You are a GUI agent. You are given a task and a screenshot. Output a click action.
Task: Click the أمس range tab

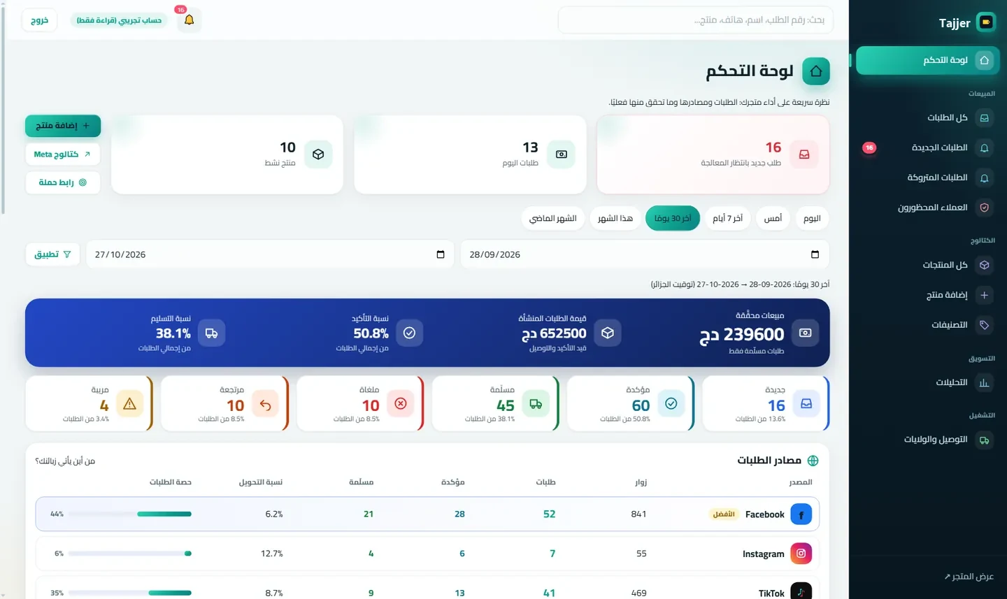coord(773,218)
